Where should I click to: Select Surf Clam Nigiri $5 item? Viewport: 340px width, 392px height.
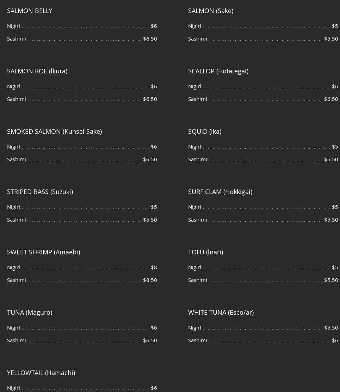[263, 207]
